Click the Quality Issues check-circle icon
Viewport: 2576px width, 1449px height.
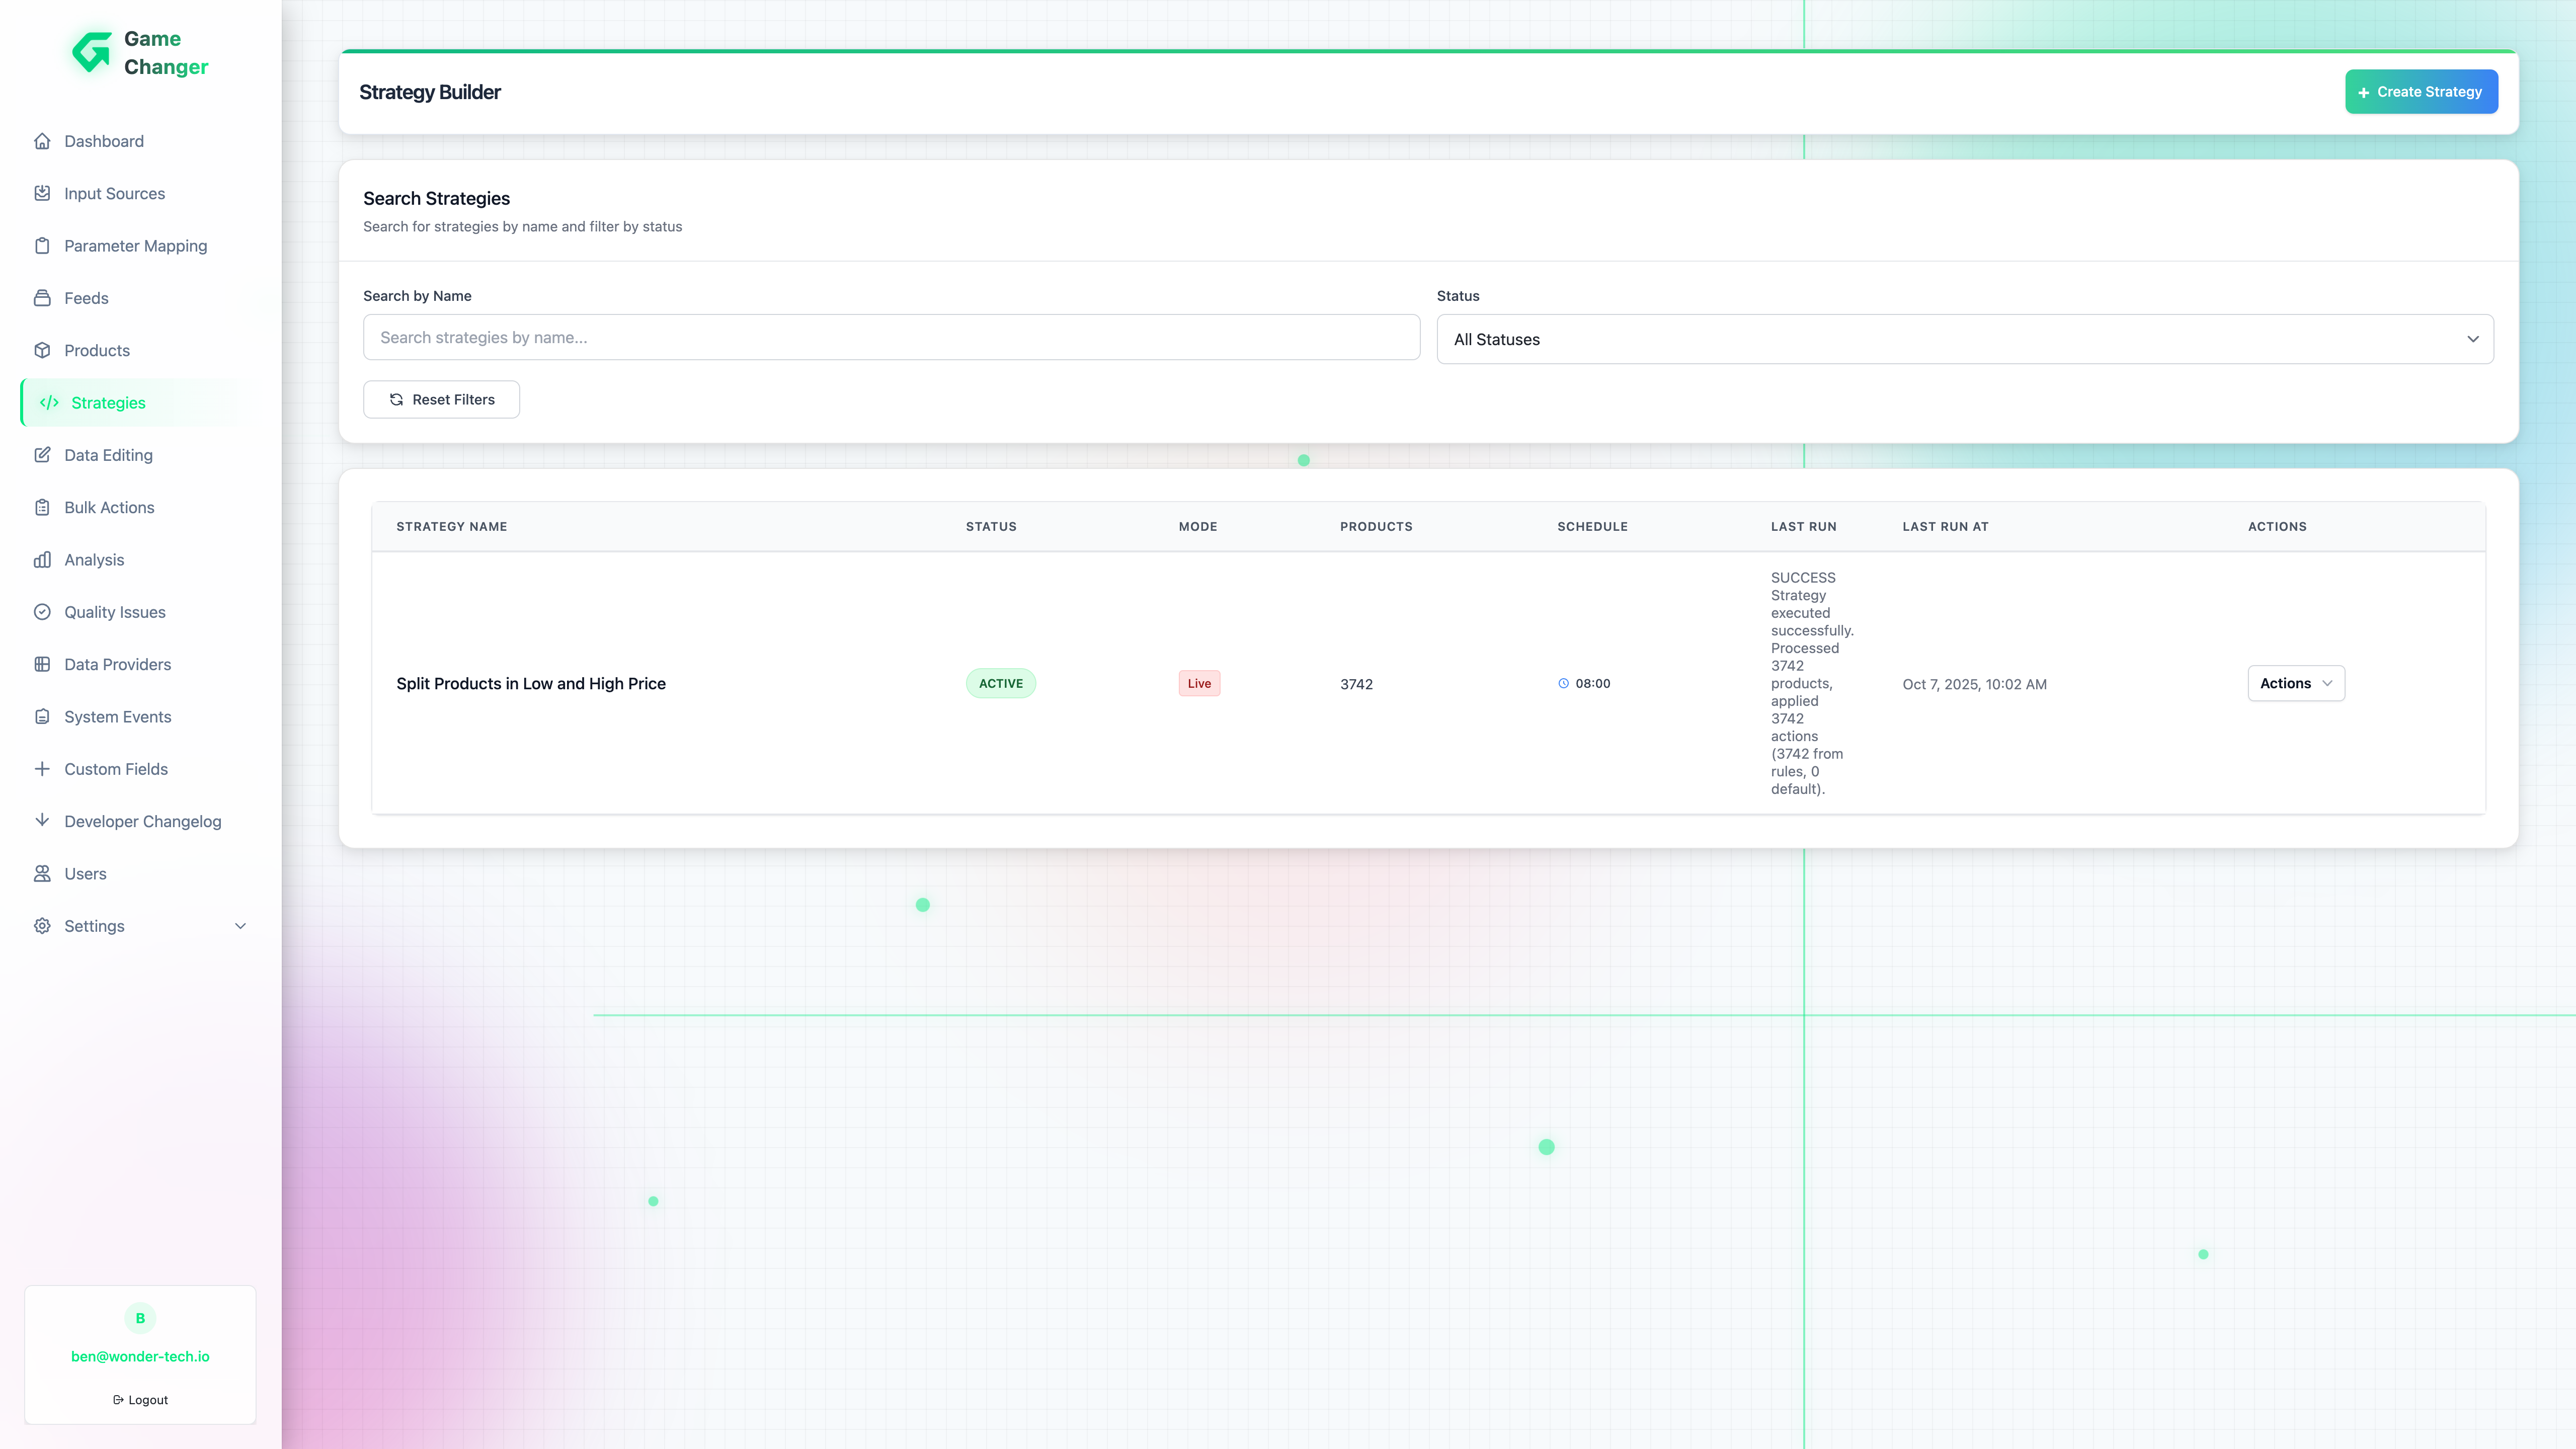(42, 612)
